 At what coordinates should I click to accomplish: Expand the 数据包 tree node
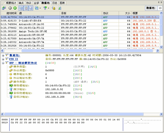tap(3, 55)
